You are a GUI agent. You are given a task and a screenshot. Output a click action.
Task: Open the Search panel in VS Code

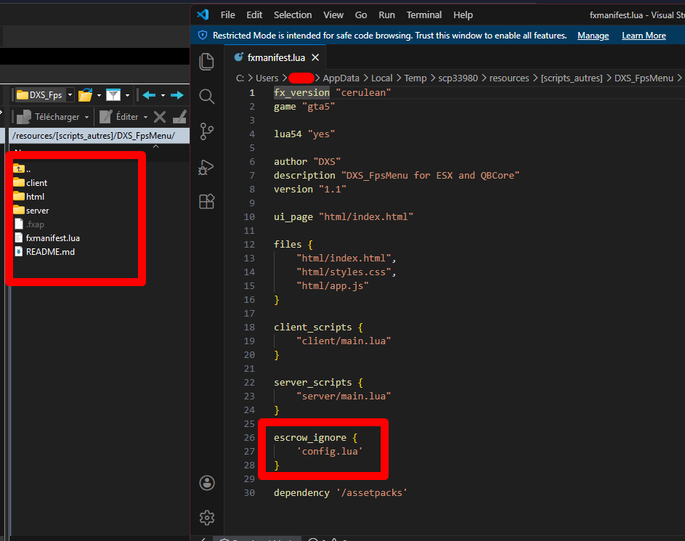click(206, 97)
